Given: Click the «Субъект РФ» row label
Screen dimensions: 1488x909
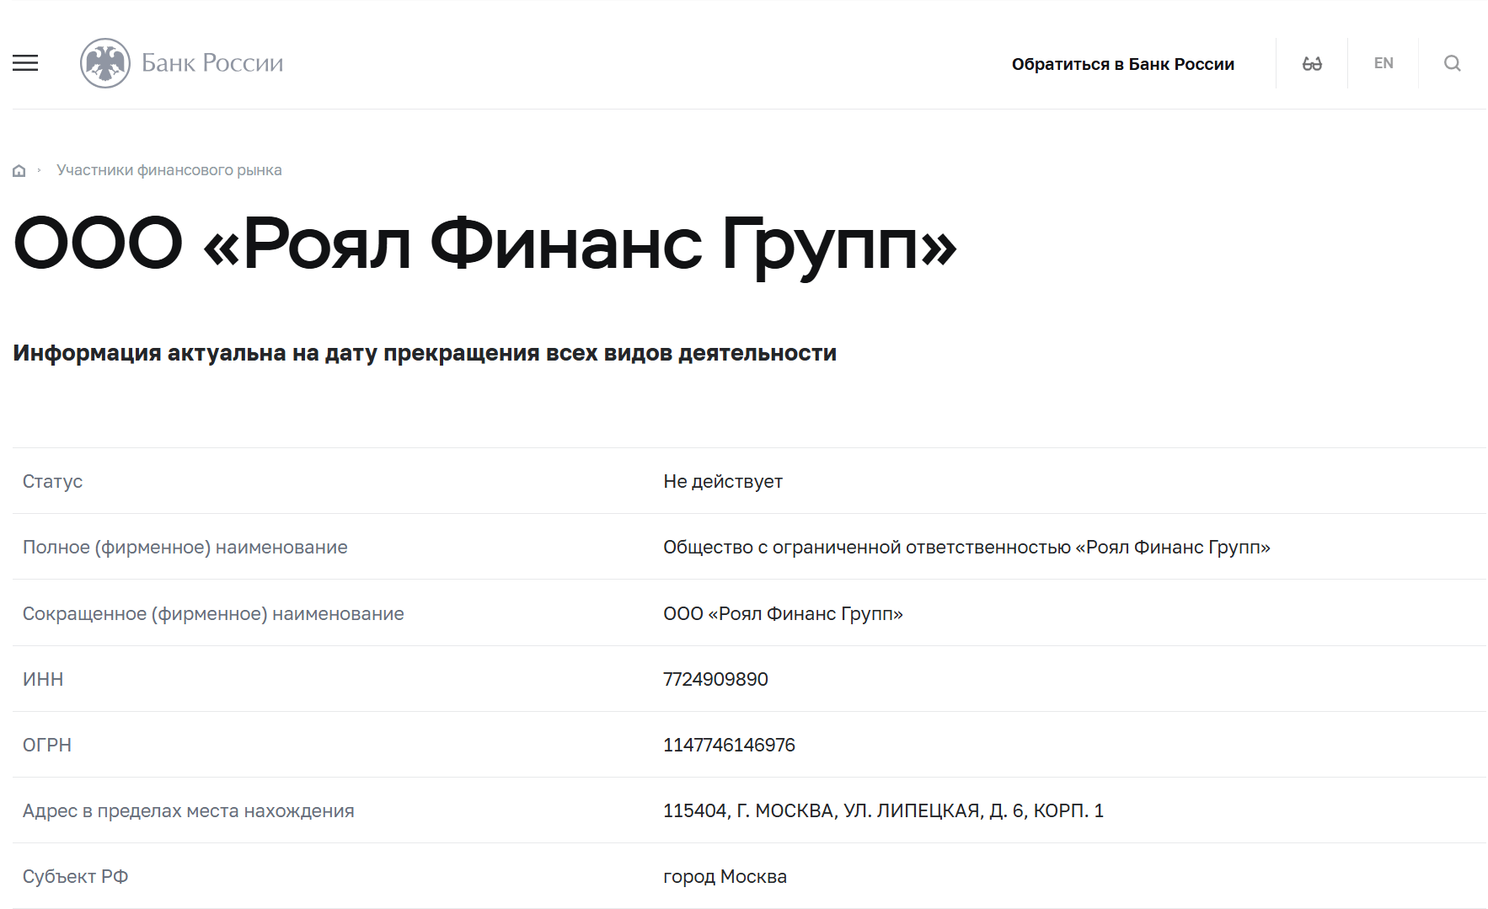Looking at the screenshot, I should click(75, 876).
